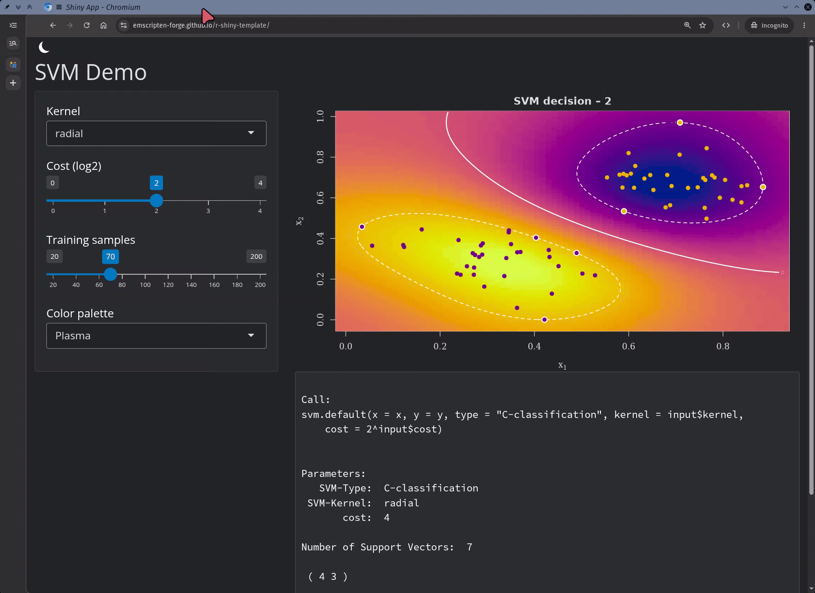
Task: Click the double down chevron in title bar
Action: point(18,7)
